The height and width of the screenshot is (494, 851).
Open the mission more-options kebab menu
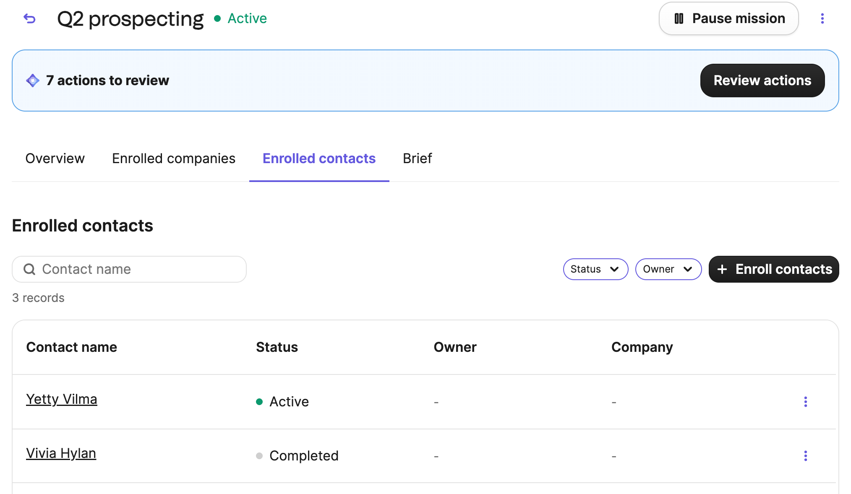tap(822, 18)
